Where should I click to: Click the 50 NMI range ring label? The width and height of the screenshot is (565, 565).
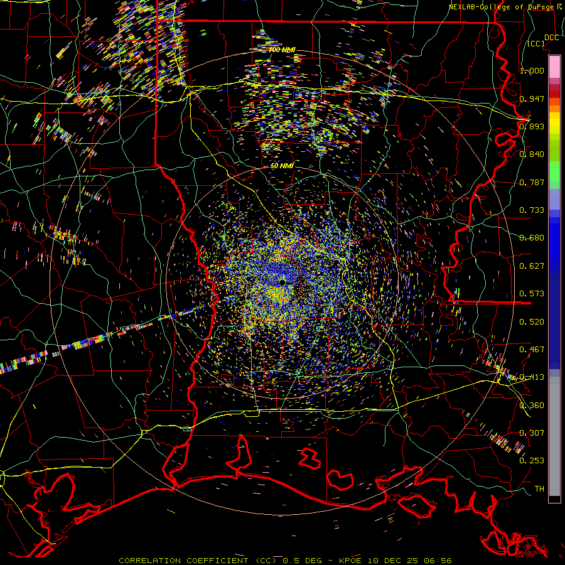pos(282,166)
